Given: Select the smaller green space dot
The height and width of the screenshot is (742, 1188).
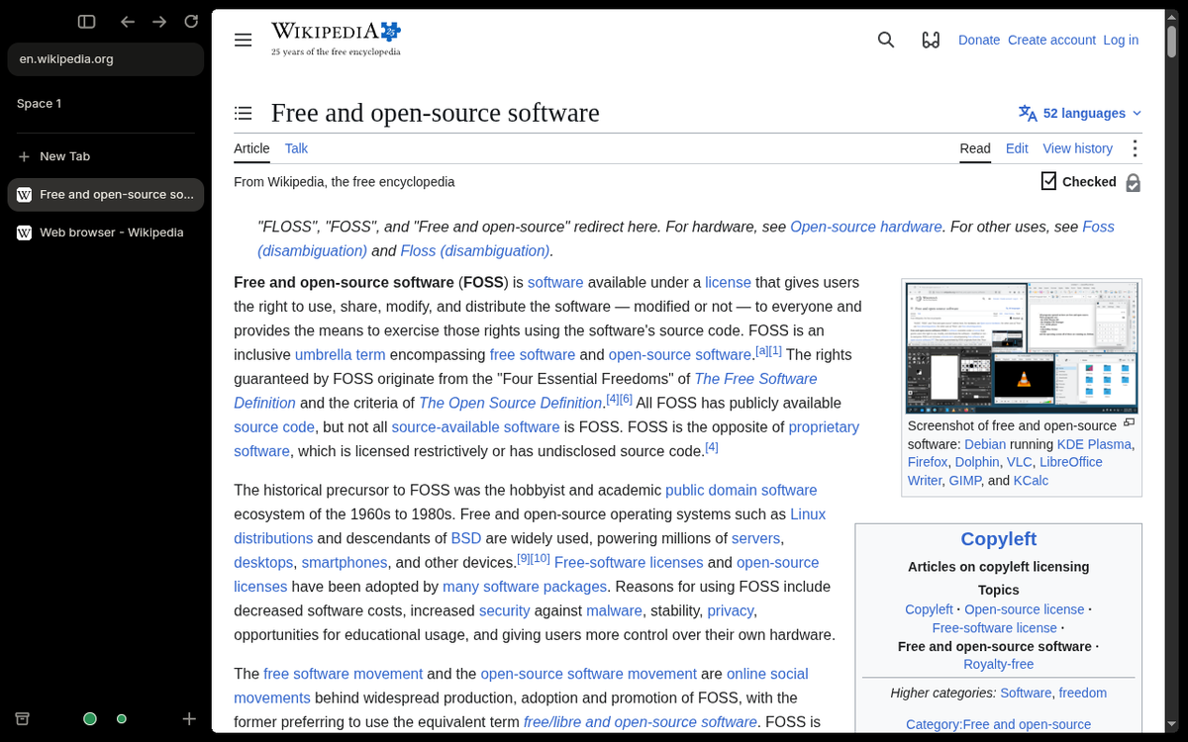Looking at the screenshot, I should pyautogui.click(x=122, y=719).
